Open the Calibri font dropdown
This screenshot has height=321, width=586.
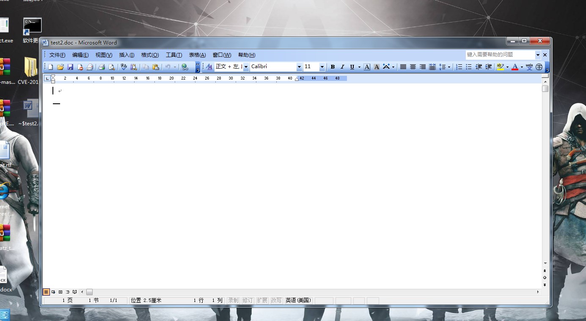click(299, 67)
